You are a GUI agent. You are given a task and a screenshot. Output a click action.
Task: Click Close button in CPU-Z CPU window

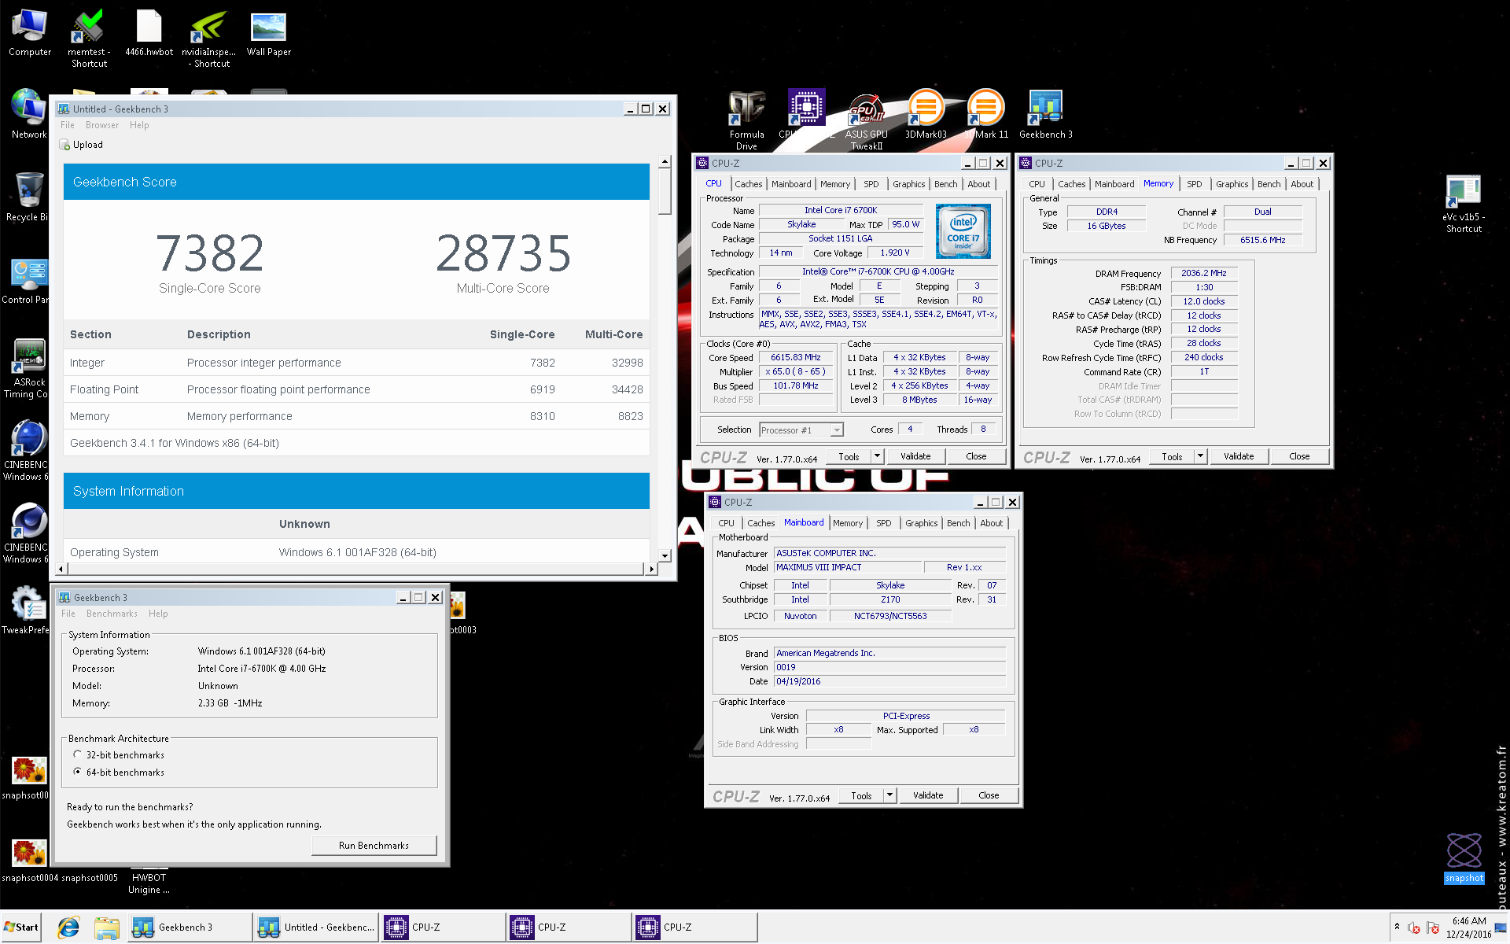point(976,456)
